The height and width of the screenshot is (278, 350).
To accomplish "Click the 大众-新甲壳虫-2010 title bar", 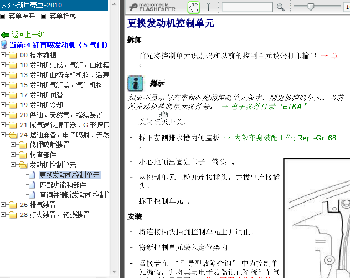I will pyautogui.click(x=54, y=5).
